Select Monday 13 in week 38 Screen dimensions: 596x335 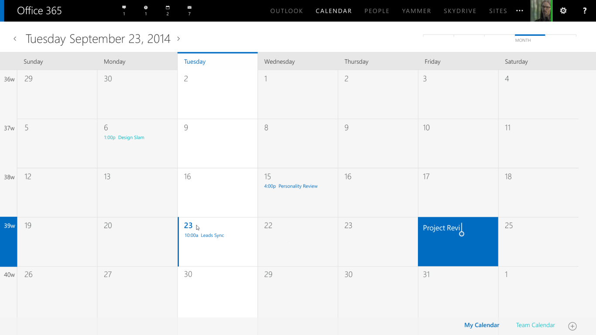[137, 192]
